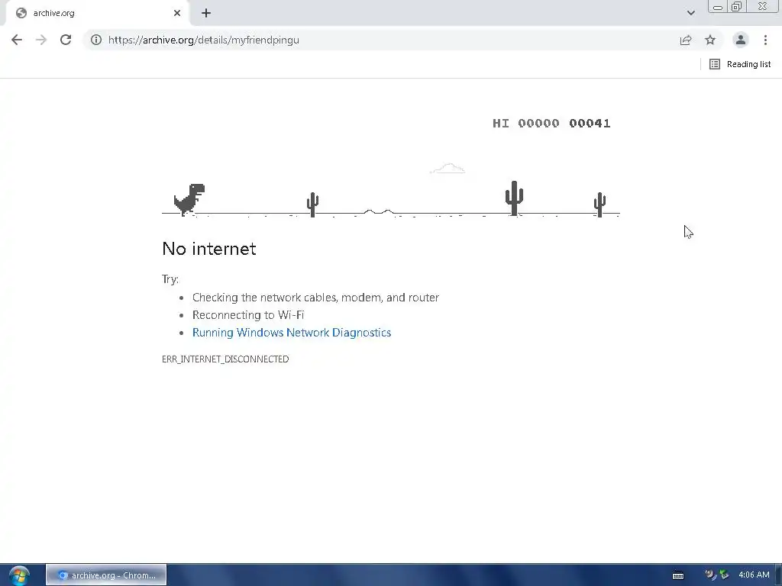Expand the tab search chevron
This screenshot has width=782, height=586.
(x=690, y=13)
